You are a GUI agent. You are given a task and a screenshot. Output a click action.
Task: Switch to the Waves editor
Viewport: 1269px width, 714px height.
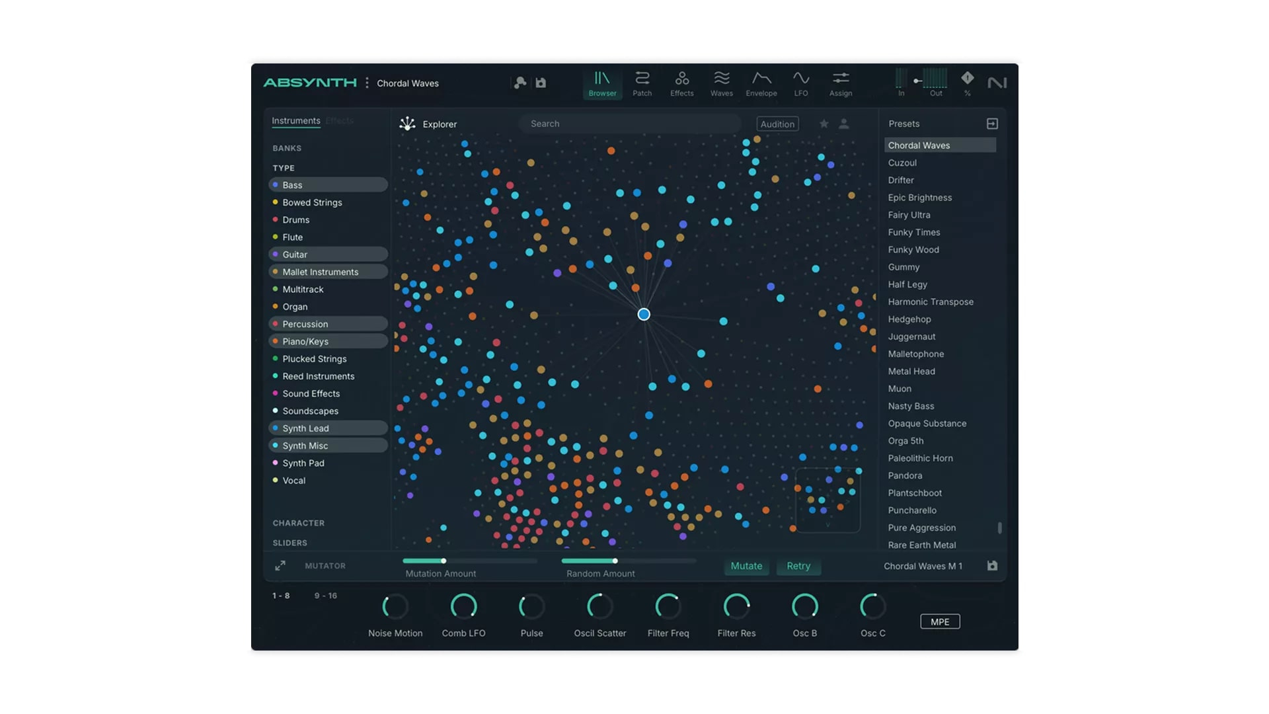click(x=721, y=84)
